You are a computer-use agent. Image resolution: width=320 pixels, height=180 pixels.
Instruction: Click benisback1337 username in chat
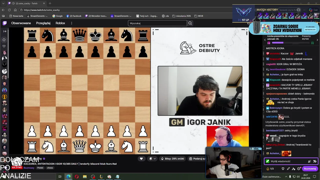[275, 130]
